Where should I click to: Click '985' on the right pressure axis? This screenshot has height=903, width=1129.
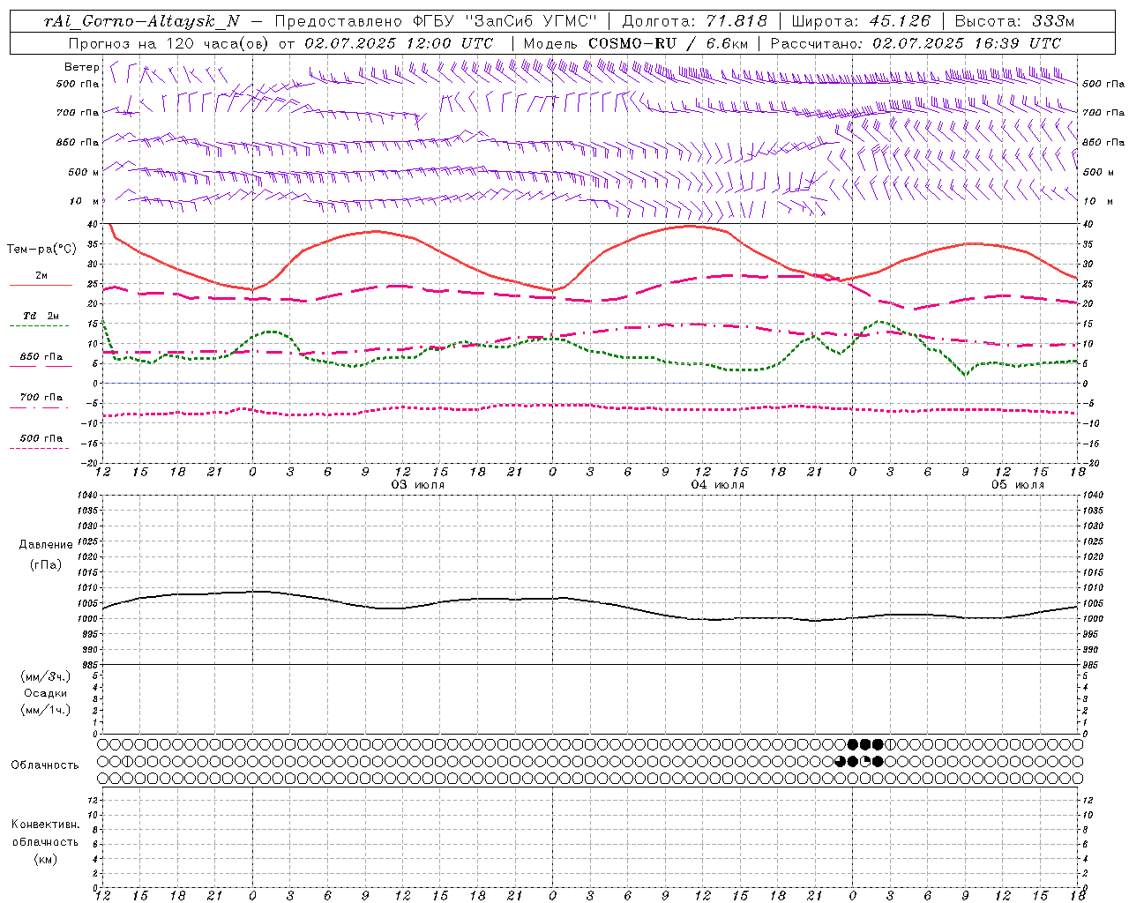1091,665
